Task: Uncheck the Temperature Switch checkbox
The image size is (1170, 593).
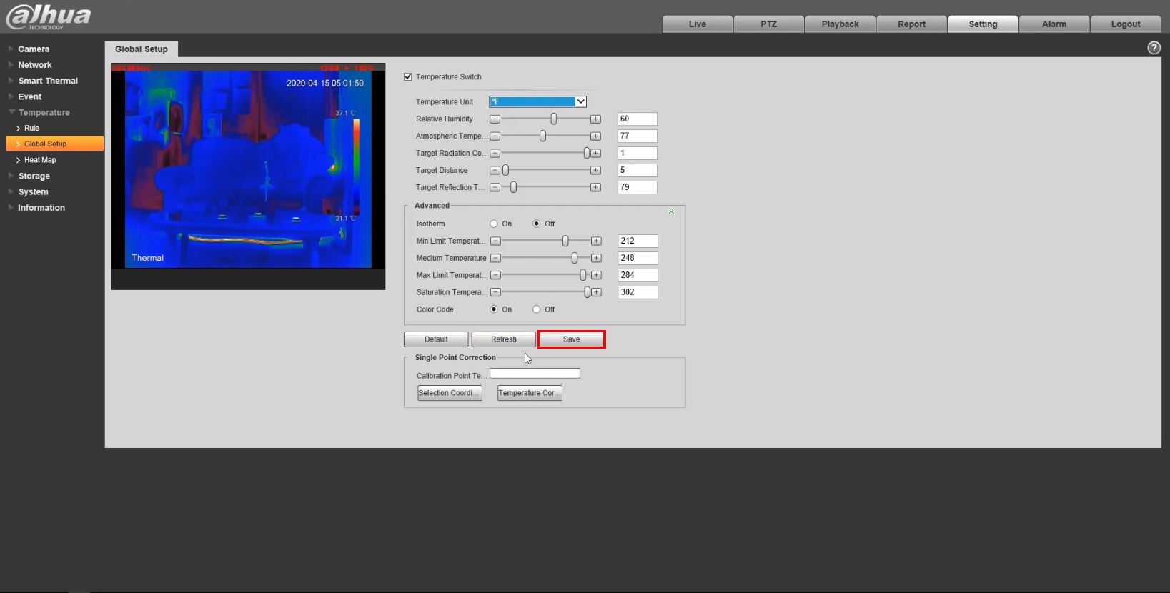Action: pyautogui.click(x=408, y=77)
